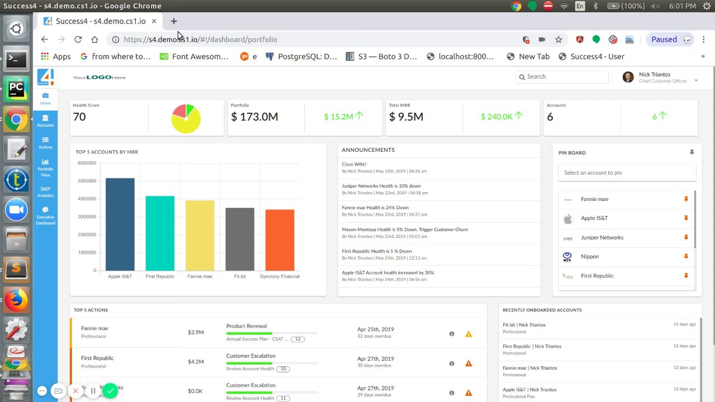
Task: Click into the Search field
Action: [562, 77]
